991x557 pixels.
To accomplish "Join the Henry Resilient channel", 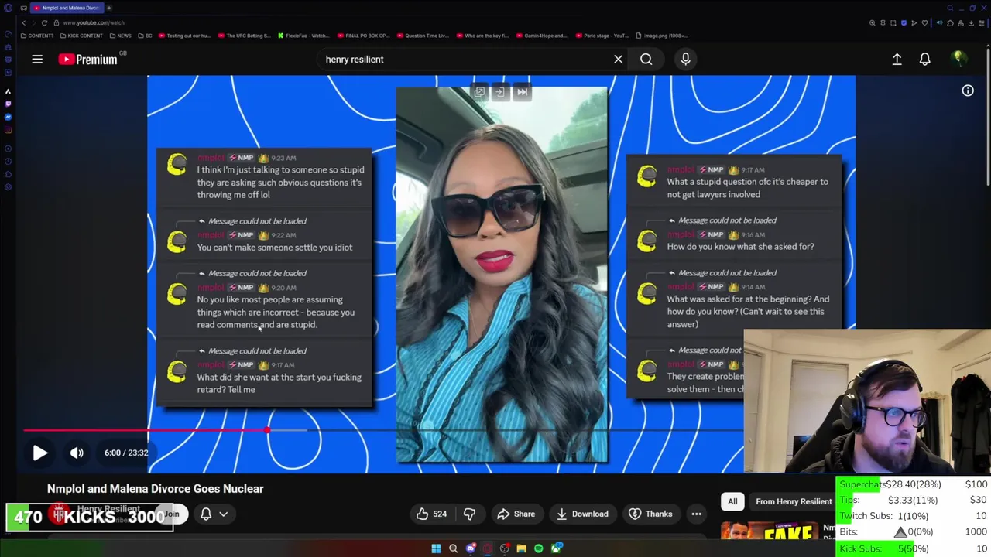I will click(172, 514).
